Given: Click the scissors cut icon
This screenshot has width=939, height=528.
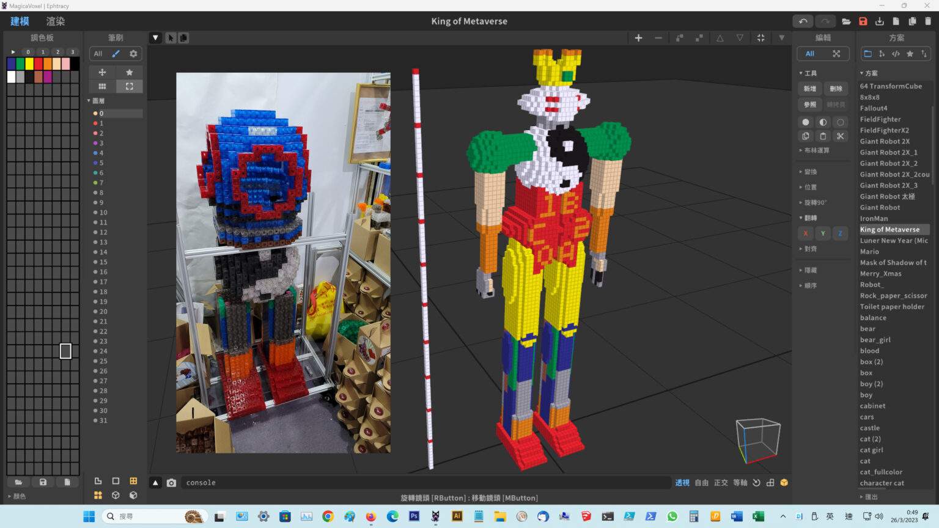Looking at the screenshot, I should [840, 136].
